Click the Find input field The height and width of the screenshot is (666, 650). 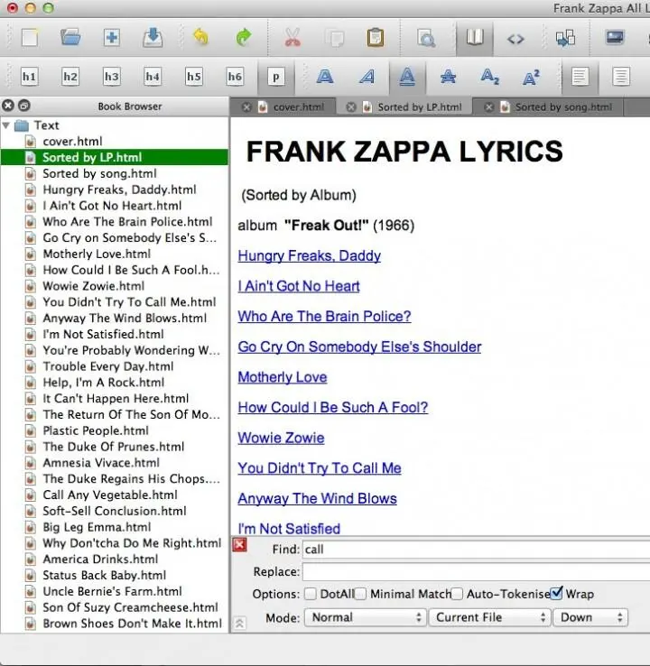pos(477,550)
